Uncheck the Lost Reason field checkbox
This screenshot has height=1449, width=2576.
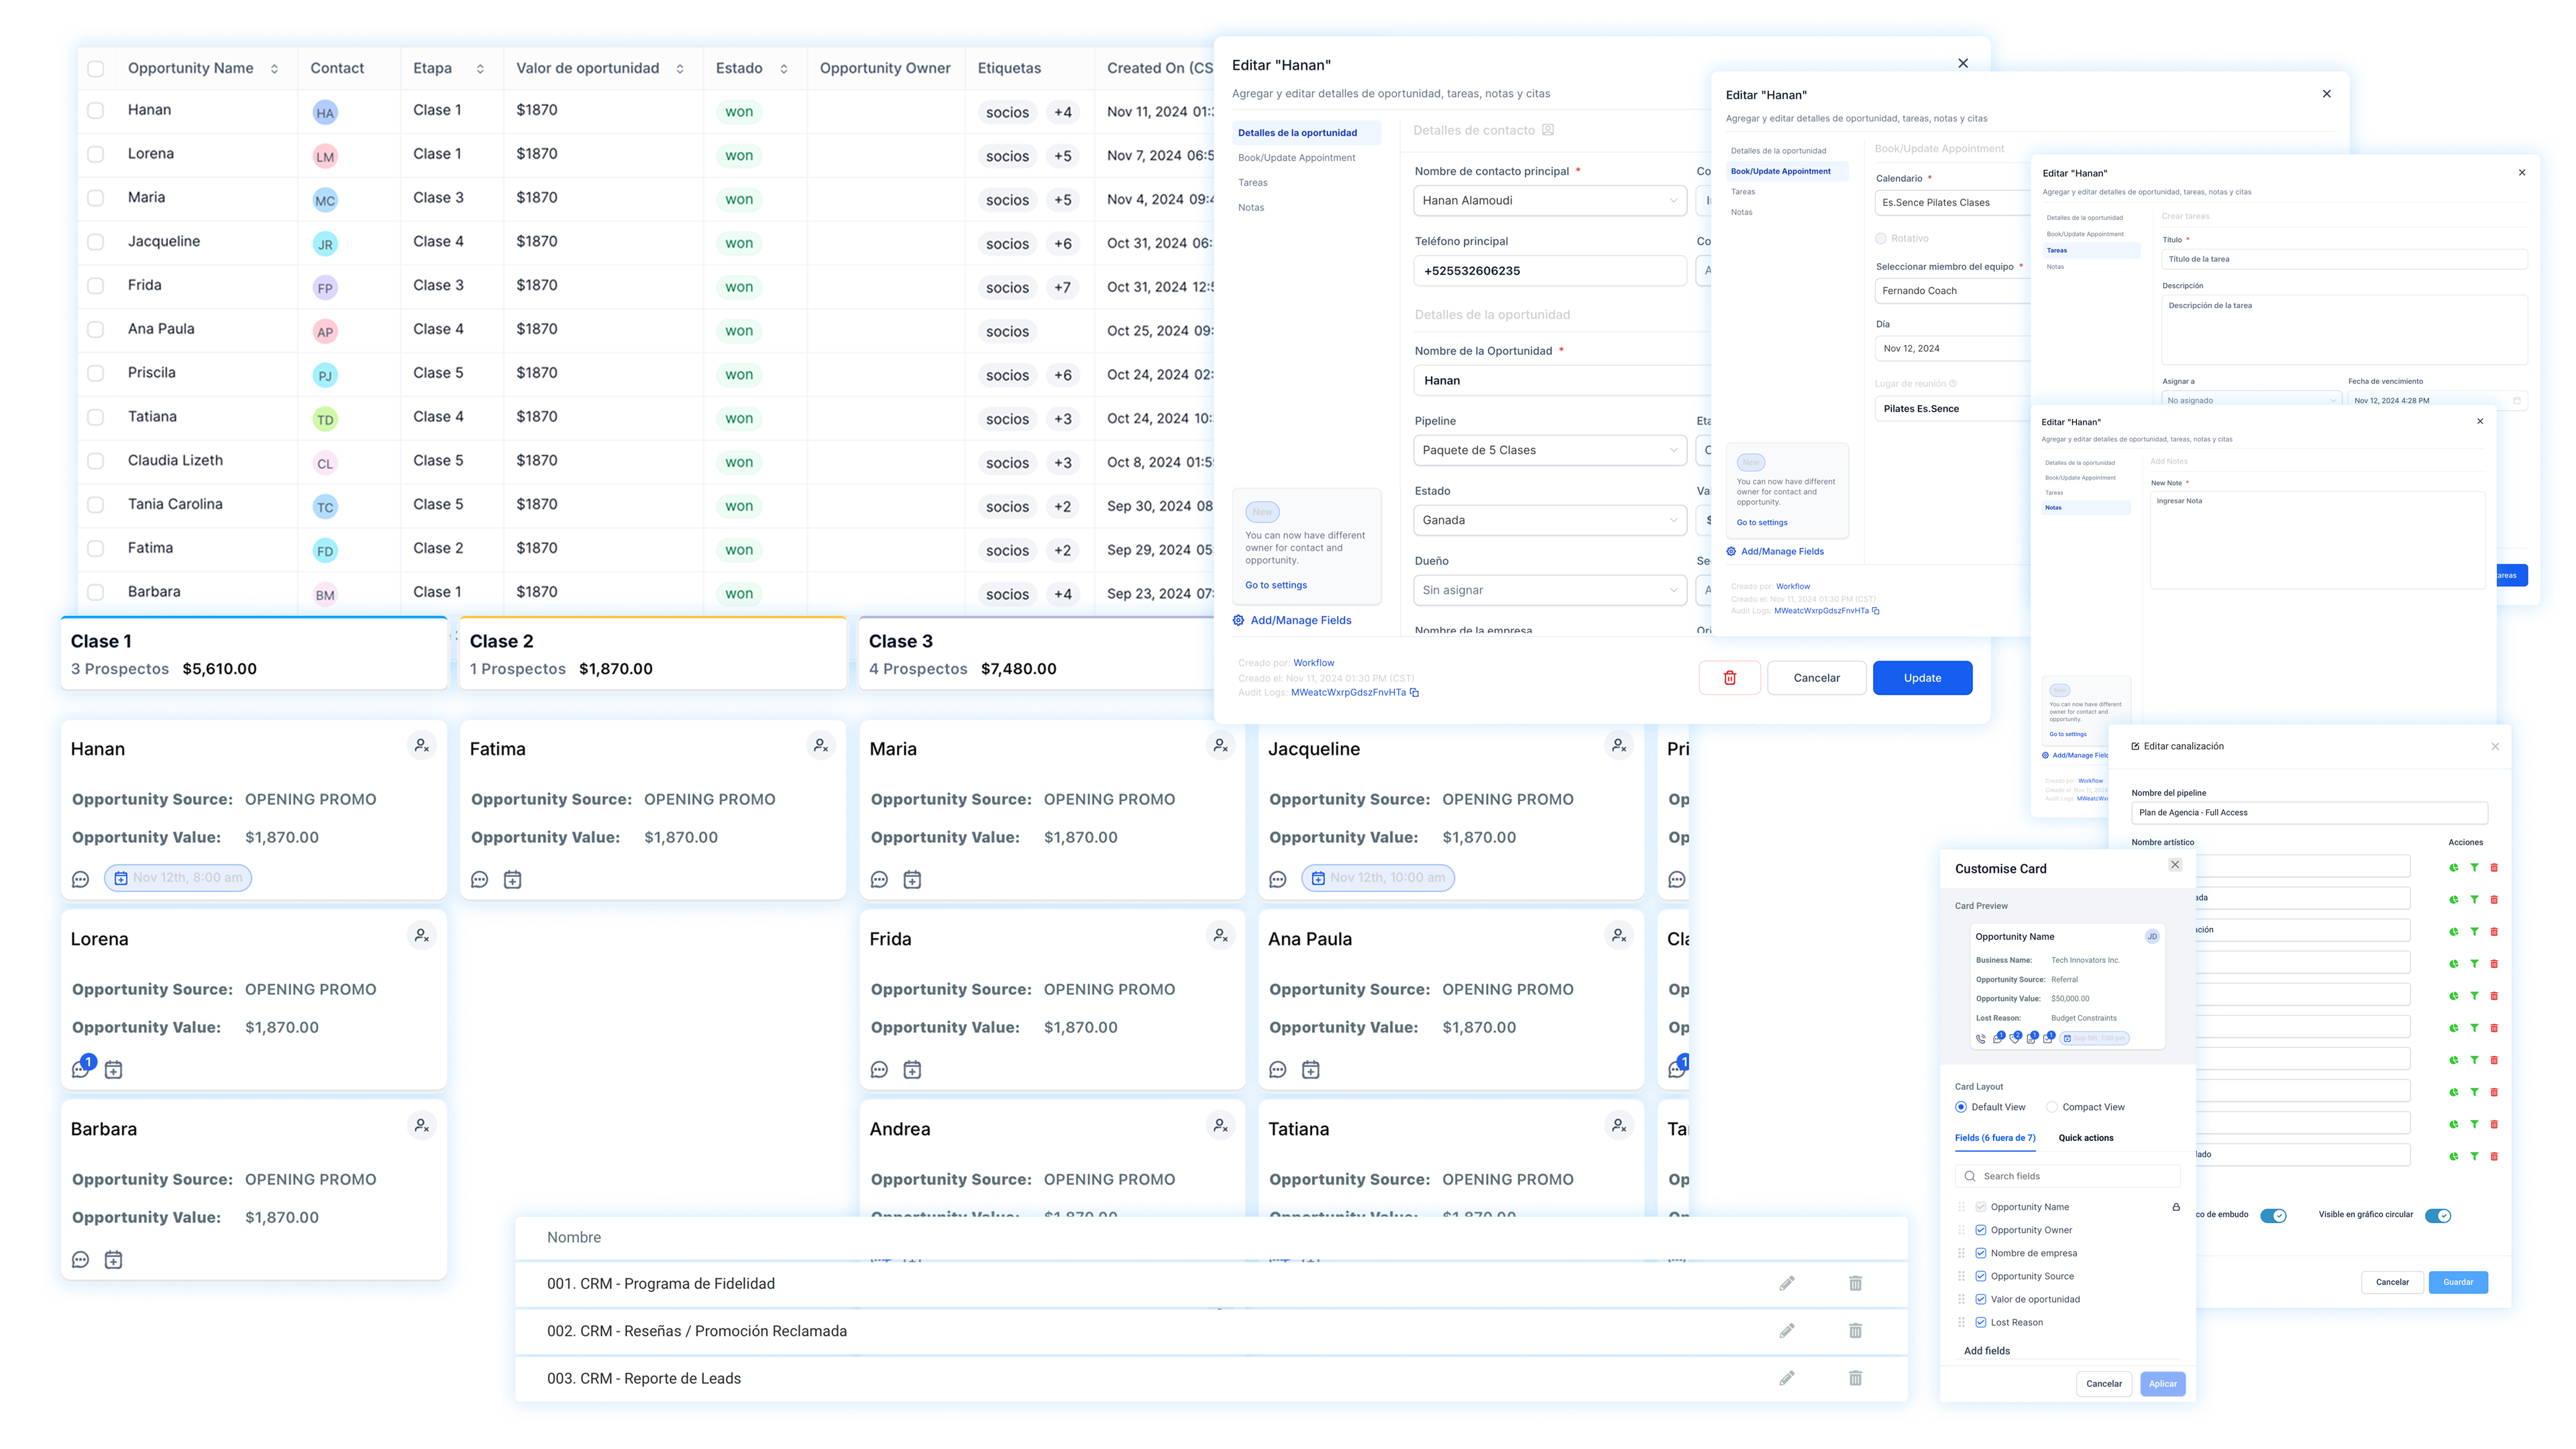click(x=1980, y=1322)
